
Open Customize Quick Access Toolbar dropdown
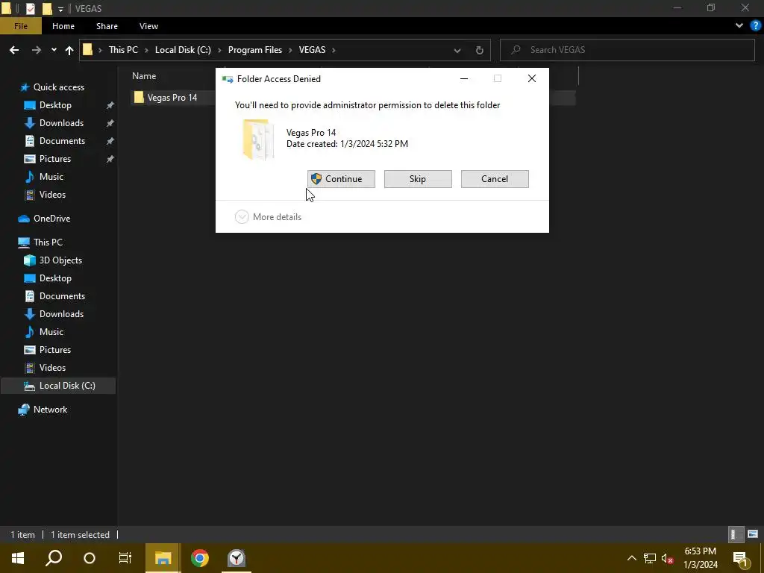tap(60, 9)
